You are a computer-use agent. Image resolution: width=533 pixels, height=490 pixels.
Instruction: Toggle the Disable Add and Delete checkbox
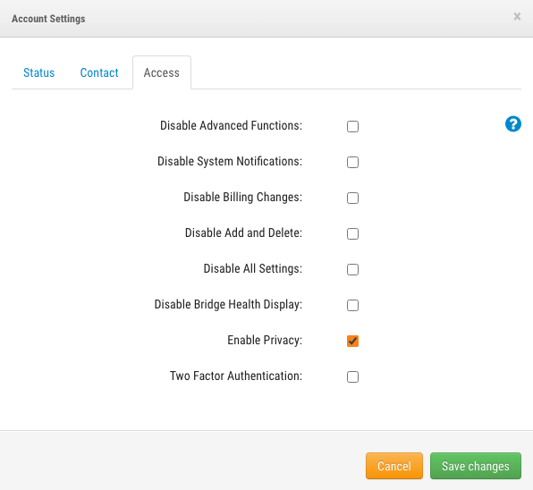[x=352, y=233]
